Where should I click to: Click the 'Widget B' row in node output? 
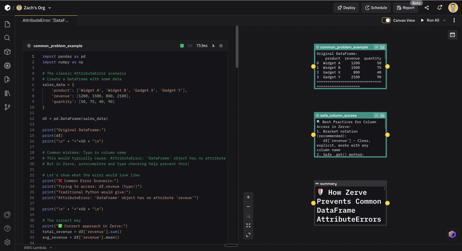349,67
